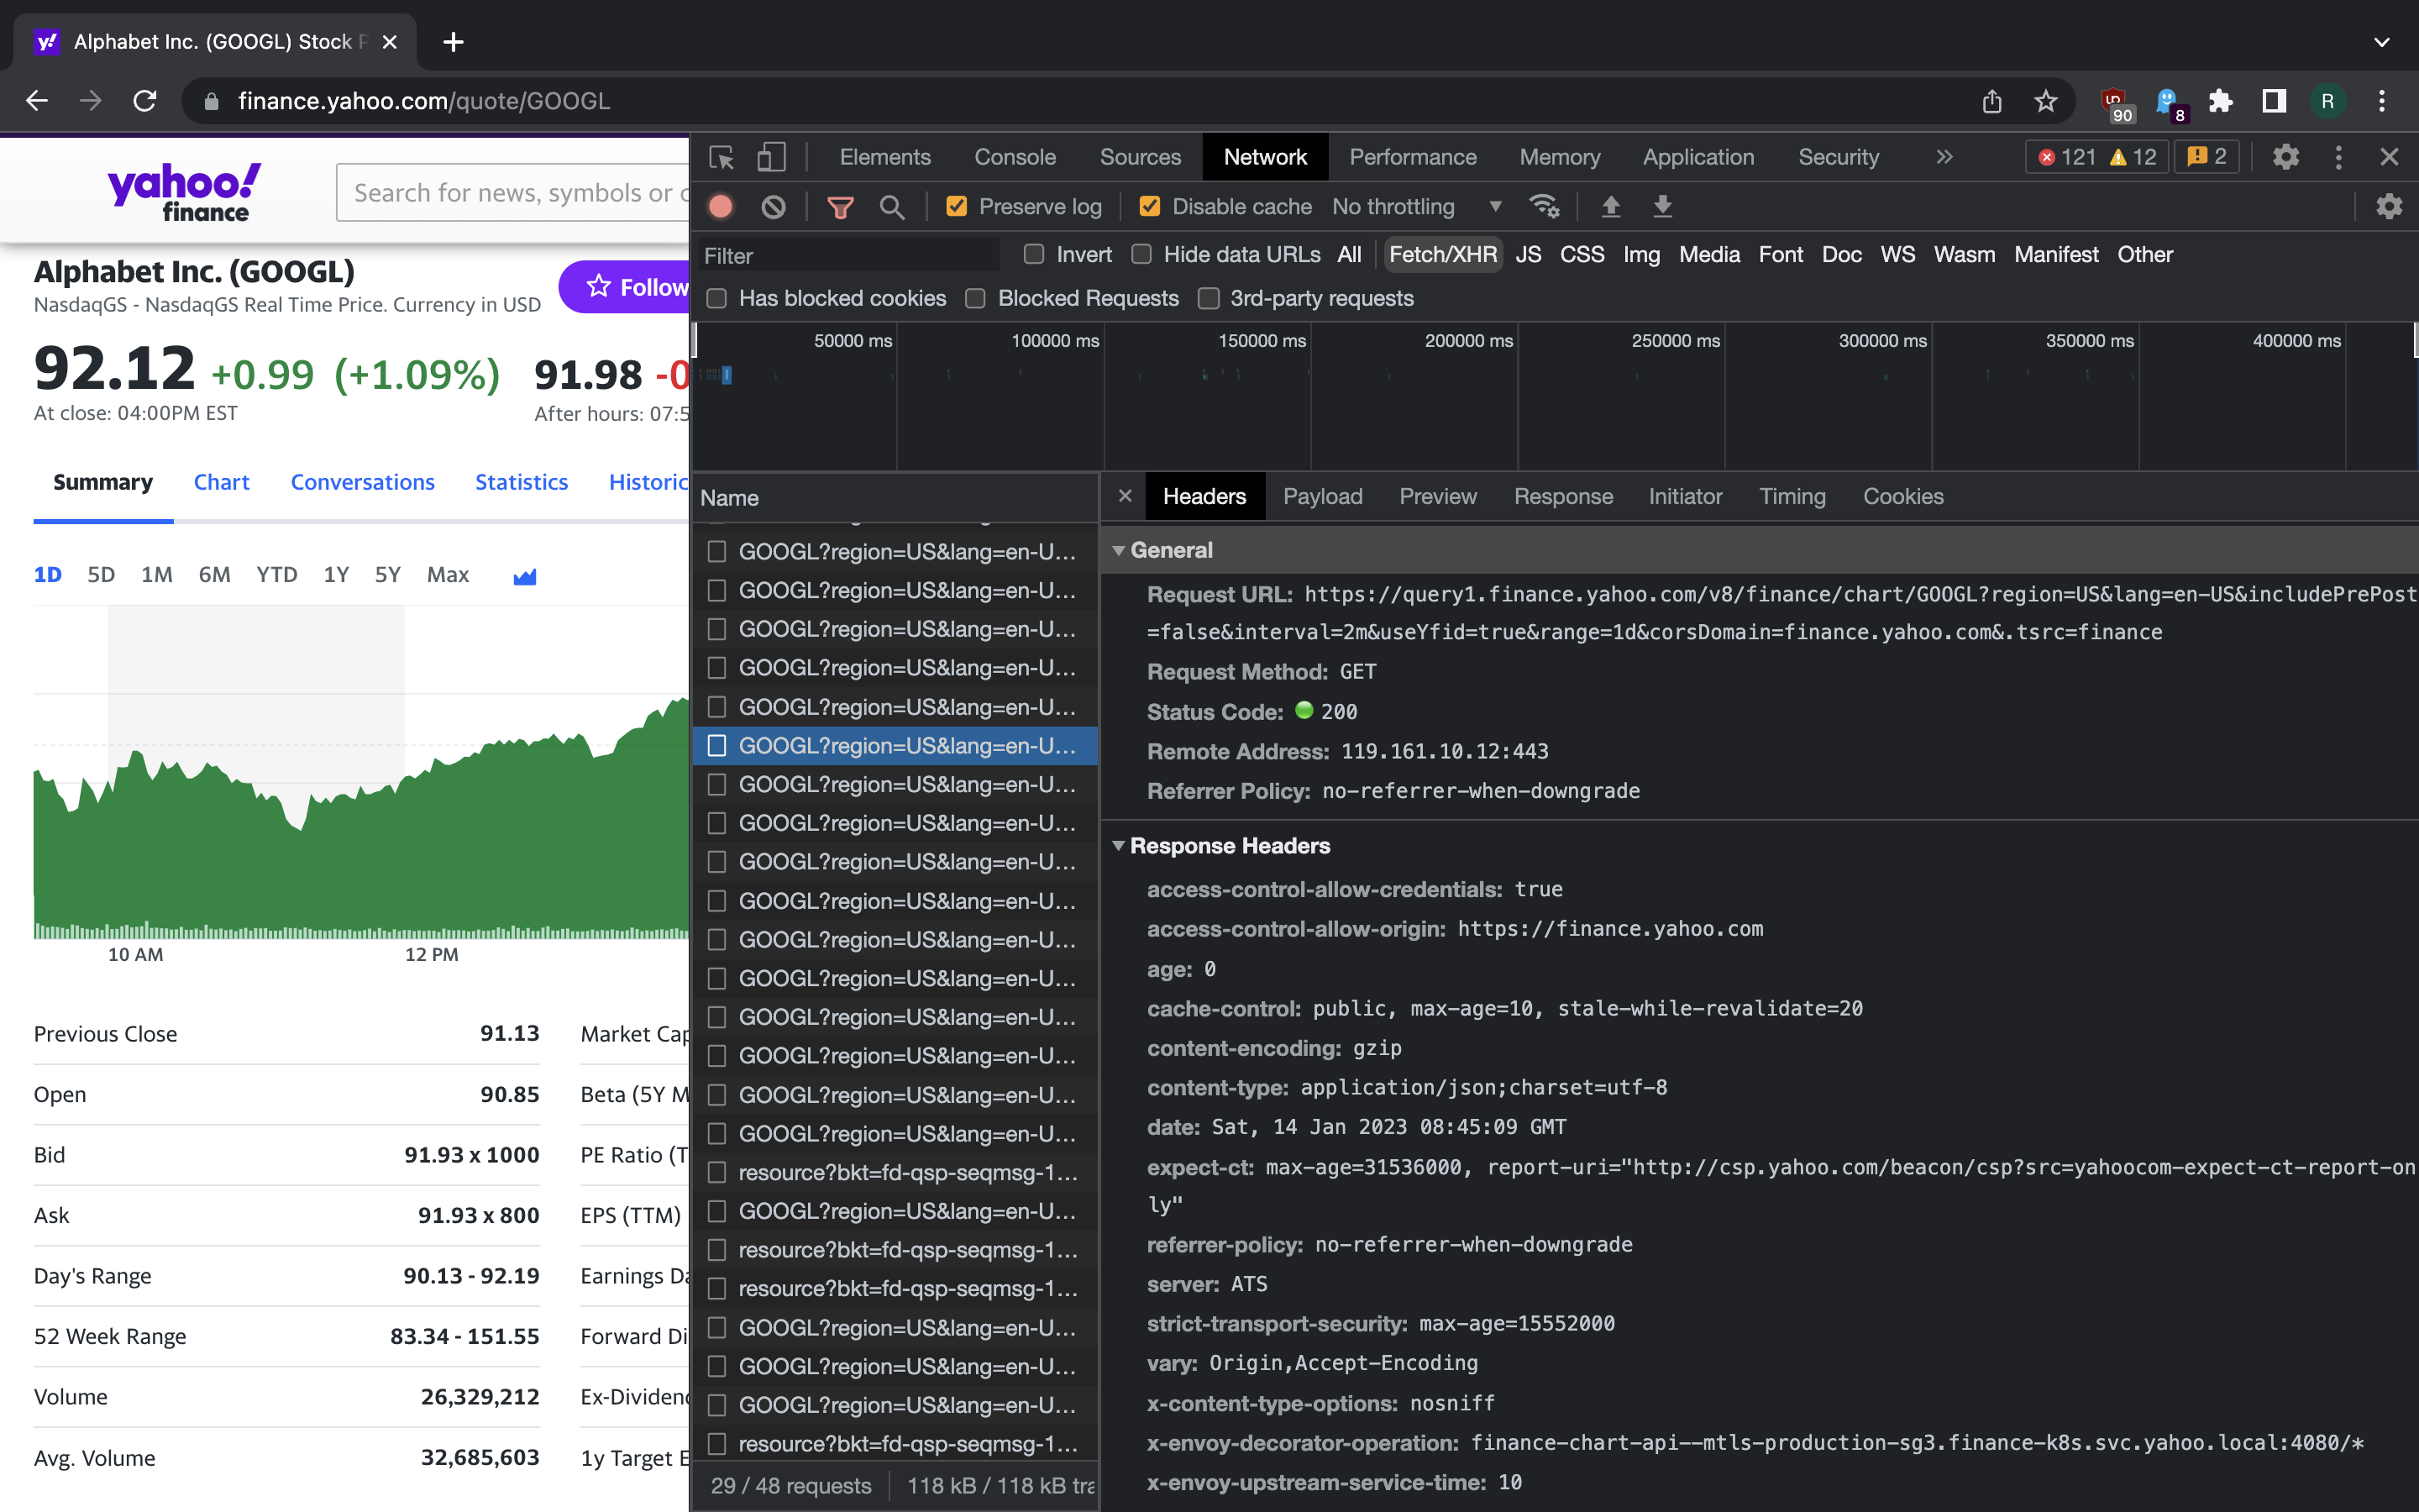This screenshot has width=2419, height=1512.
Task: Click Yahoo Finance search box
Action: [513, 193]
